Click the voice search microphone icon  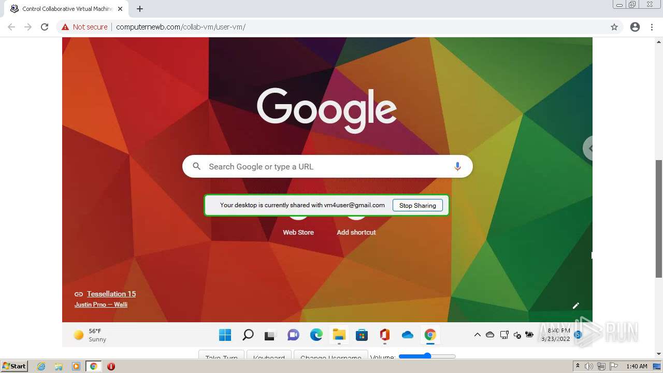pos(457,166)
